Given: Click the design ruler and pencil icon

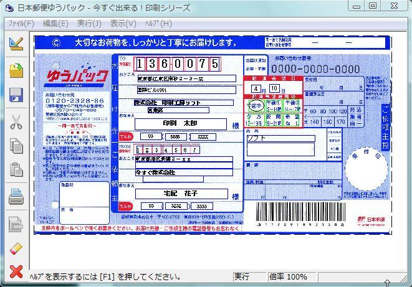Looking at the screenshot, I should [x=16, y=44].
